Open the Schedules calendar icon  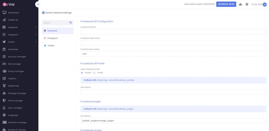coord(4,49)
